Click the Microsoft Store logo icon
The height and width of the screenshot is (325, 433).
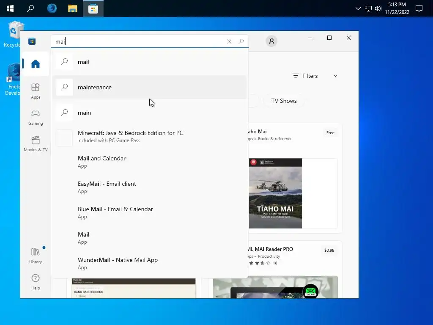32,41
